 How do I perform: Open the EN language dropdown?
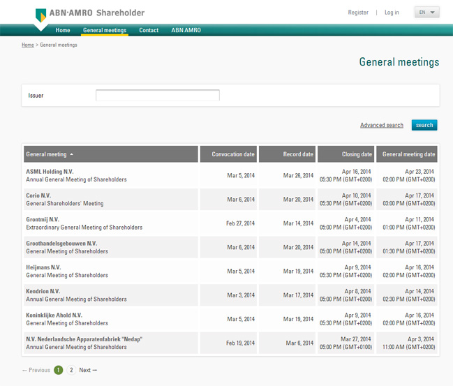(x=427, y=13)
